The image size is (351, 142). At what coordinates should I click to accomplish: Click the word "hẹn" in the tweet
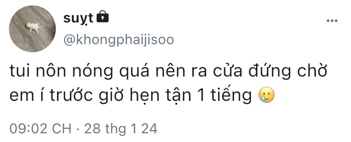pyautogui.click(x=146, y=96)
